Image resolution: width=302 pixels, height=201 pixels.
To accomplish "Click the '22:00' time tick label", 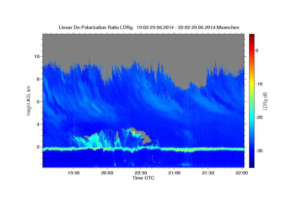I will 242,173.
